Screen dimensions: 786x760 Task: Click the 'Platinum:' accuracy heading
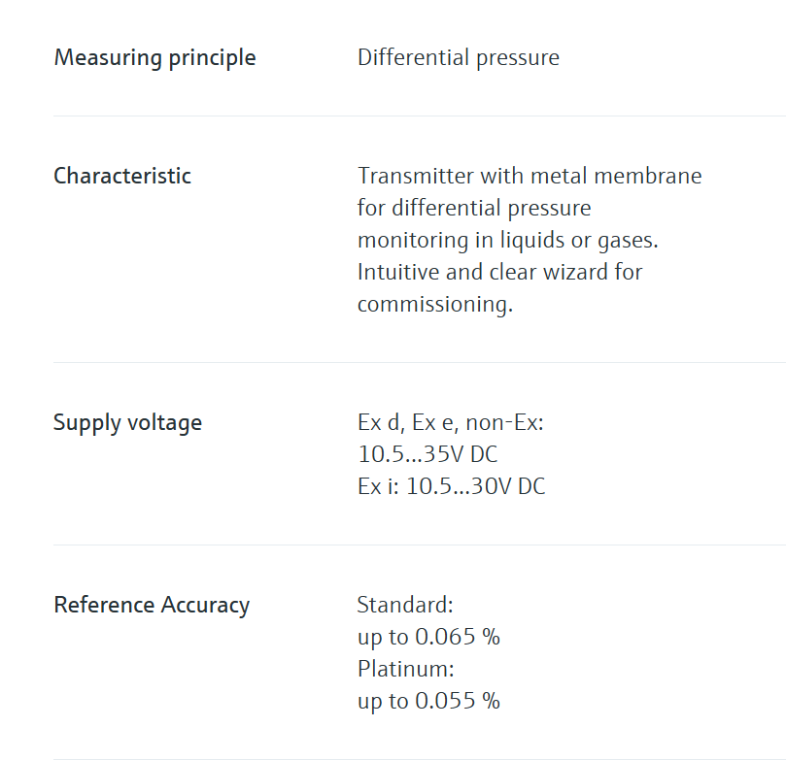(x=405, y=669)
